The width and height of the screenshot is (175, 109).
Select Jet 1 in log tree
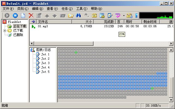45,55
